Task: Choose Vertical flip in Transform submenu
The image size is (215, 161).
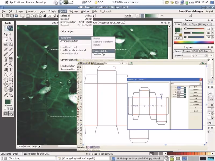Action: coord(99,54)
